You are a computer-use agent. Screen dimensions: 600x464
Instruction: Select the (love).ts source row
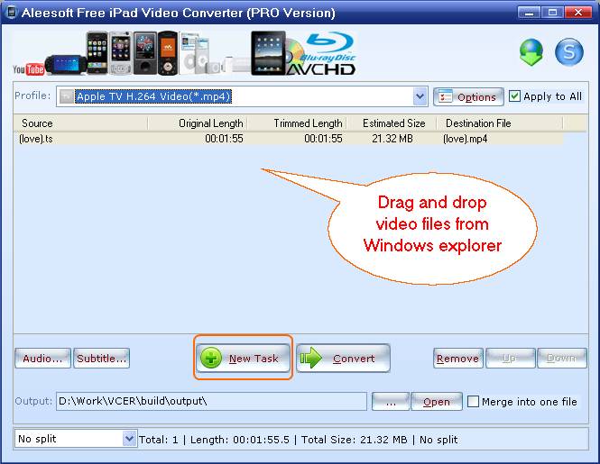coord(289,139)
